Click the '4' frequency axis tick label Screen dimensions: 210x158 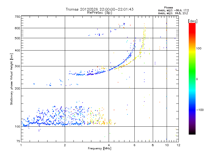tap(109, 145)
